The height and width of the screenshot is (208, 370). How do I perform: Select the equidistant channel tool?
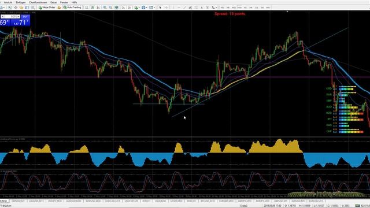pyautogui.click(x=190, y=8)
